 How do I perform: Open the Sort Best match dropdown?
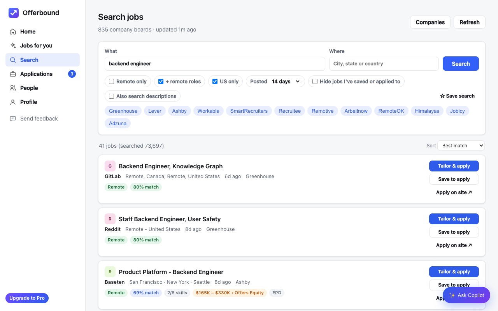coord(461,146)
